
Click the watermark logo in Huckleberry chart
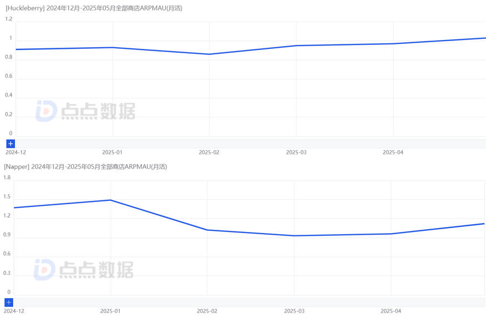click(x=85, y=111)
